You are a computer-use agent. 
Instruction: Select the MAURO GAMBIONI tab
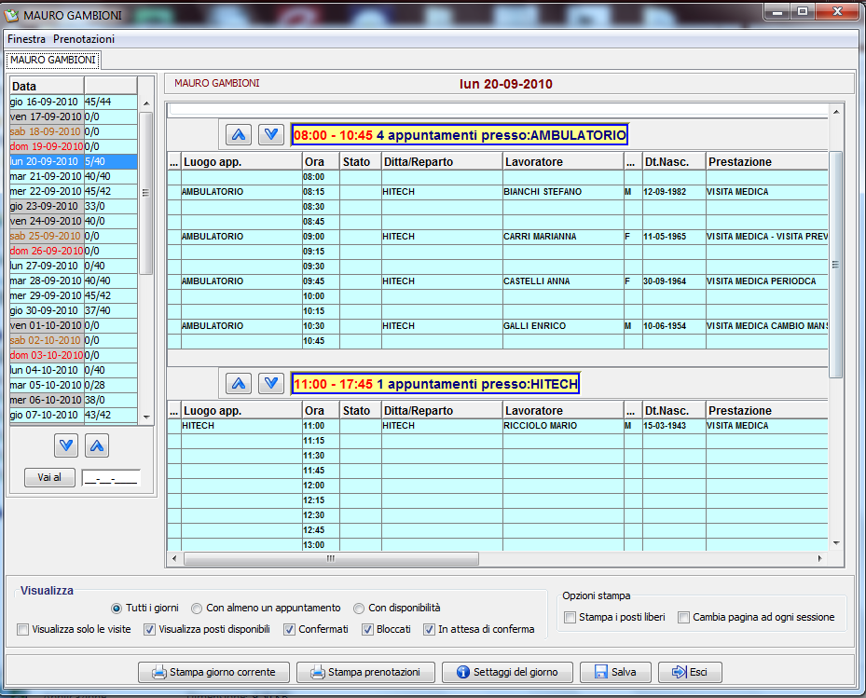tap(53, 60)
